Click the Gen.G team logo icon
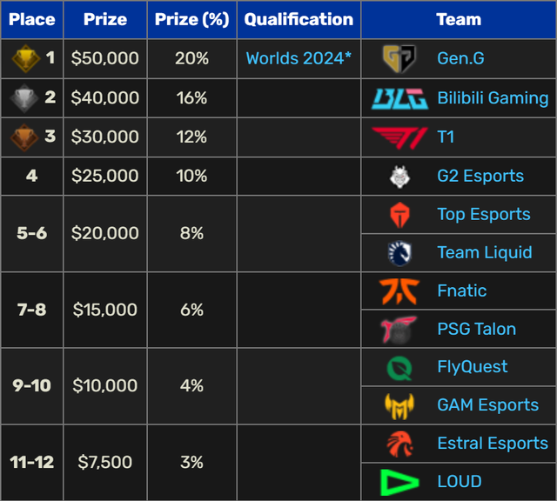The width and height of the screenshot is (557, 501). coord(399,59)
